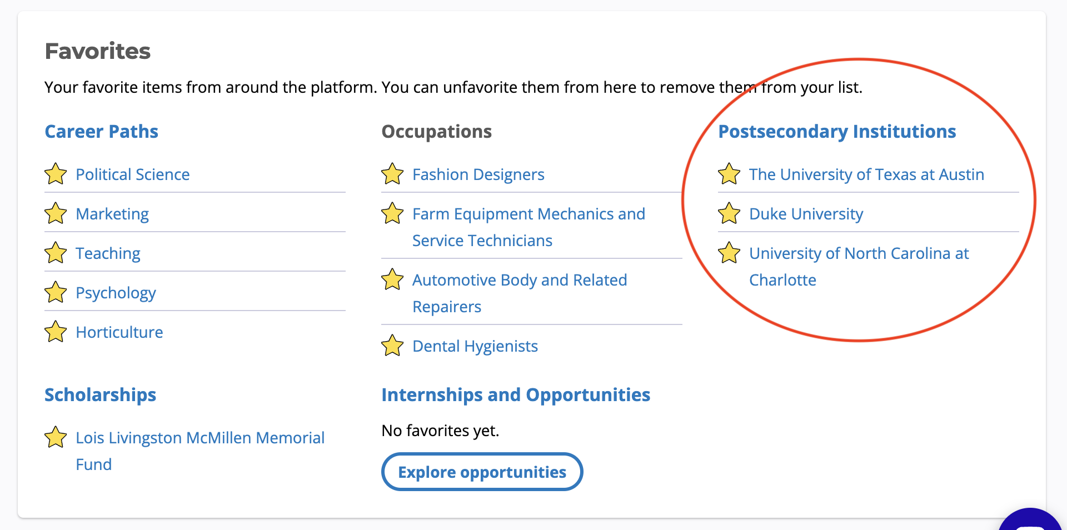Toggle the favorite star for Teaching
Image resolution: width=1067 pixels, height=530 pixels.
(x=56, y=253)
